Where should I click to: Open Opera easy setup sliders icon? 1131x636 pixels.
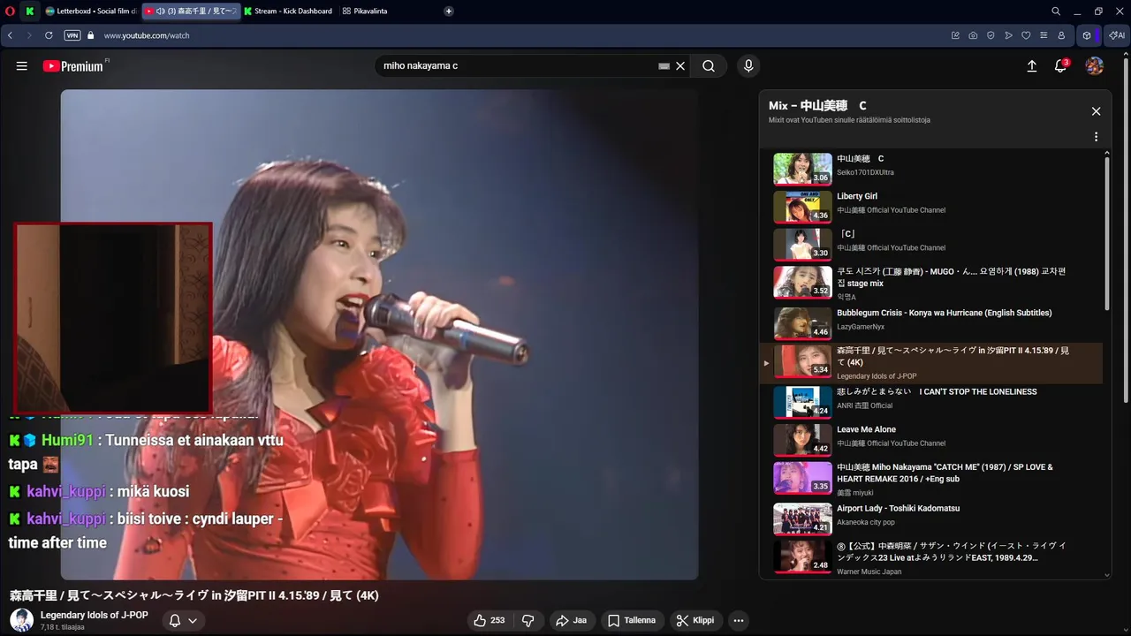pos(1044,35)
